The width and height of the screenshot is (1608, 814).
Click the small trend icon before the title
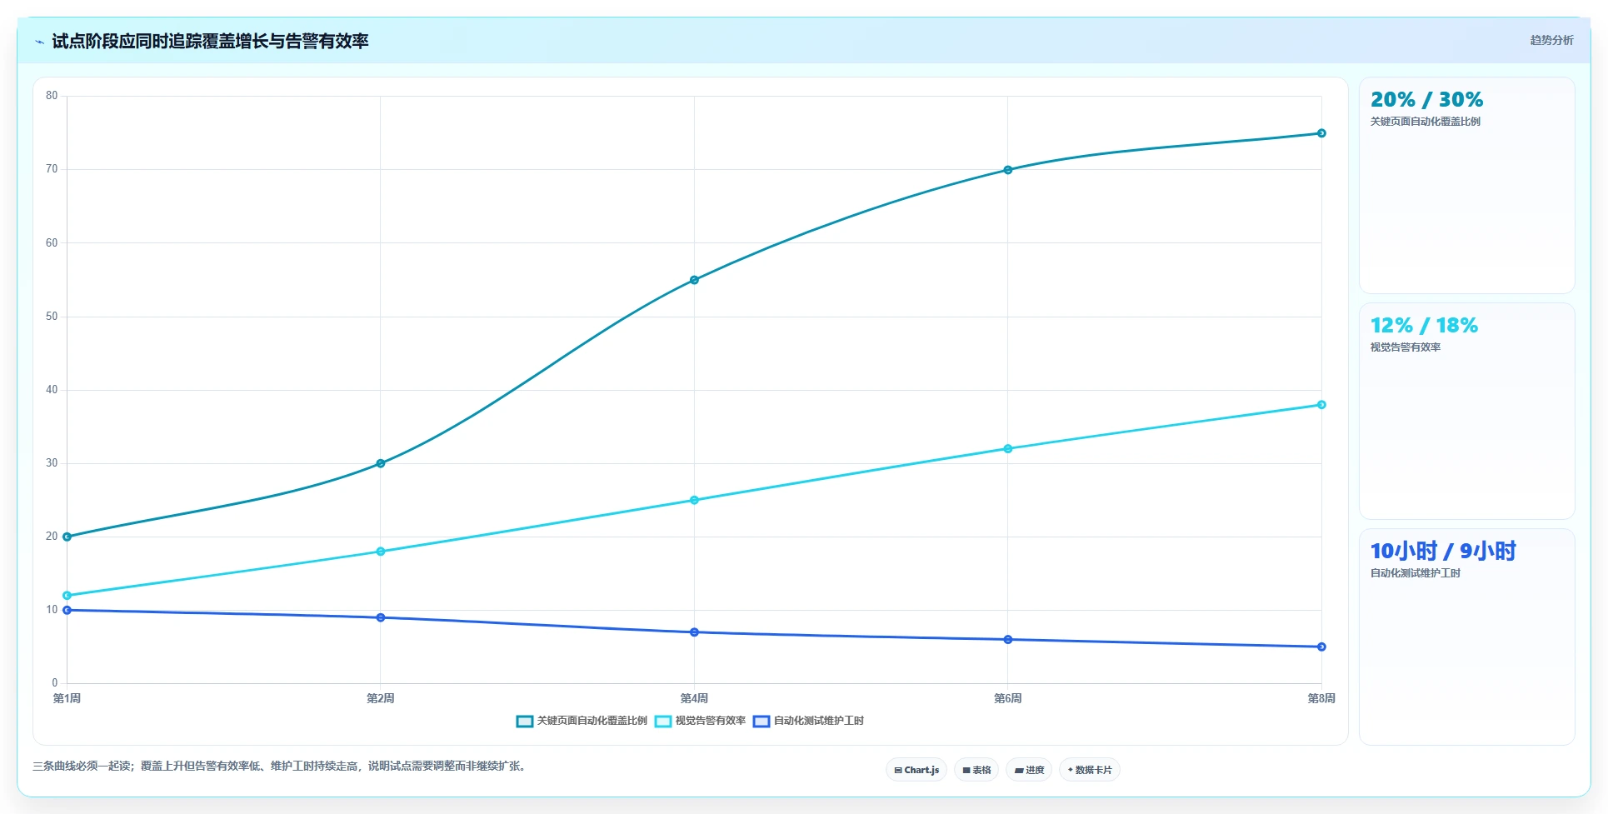click(39, 42)
